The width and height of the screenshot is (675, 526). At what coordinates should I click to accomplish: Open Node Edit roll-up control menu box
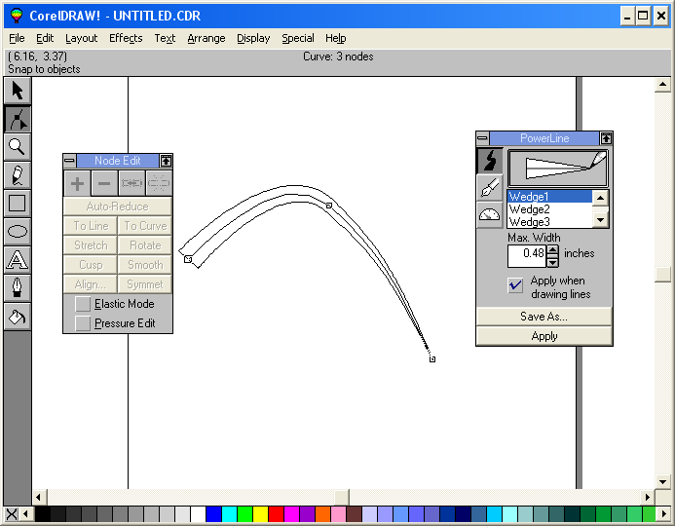[69, 161]
